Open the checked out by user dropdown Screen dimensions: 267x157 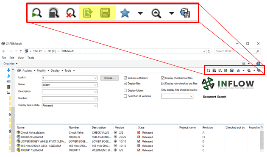(x=191, y=96)
